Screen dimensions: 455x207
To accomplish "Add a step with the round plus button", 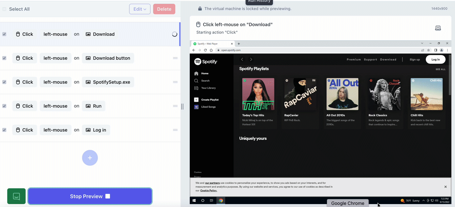I will 90,158.
